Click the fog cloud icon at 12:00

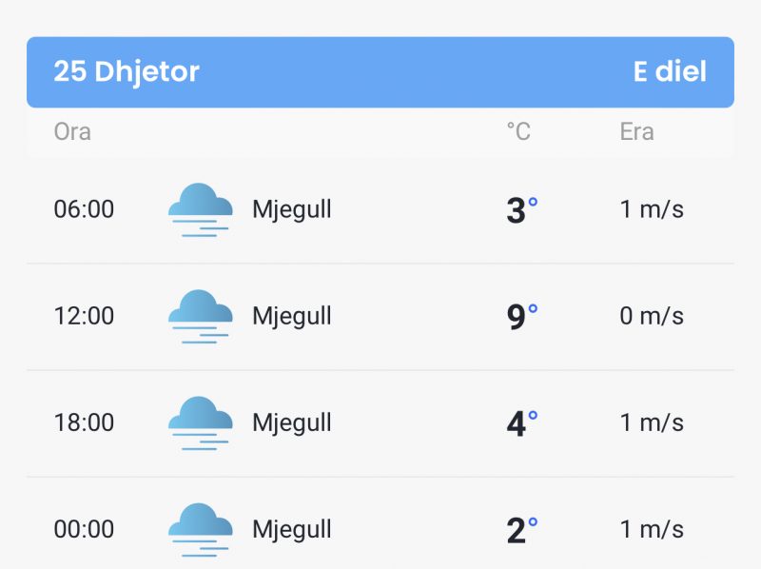(201, 317)
